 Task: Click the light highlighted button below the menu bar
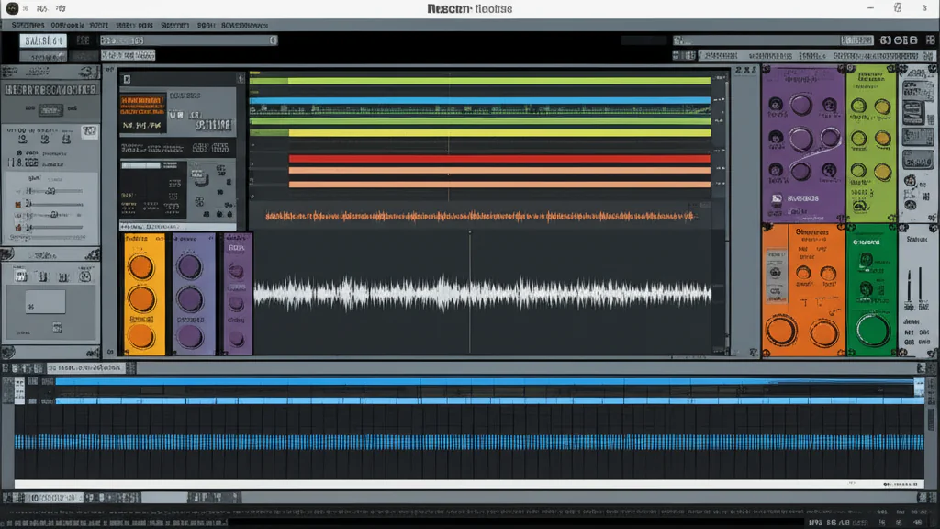[x=42, y=40]
